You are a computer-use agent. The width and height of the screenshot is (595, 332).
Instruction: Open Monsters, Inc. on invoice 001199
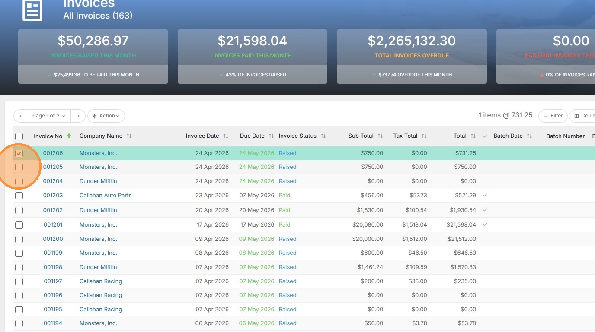pyautogui.click(x=98, y=253)
